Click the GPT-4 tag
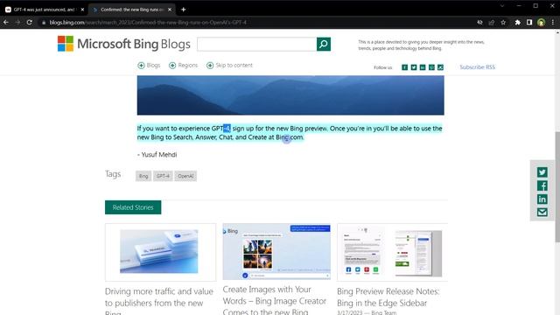 [x=163, y=176]
